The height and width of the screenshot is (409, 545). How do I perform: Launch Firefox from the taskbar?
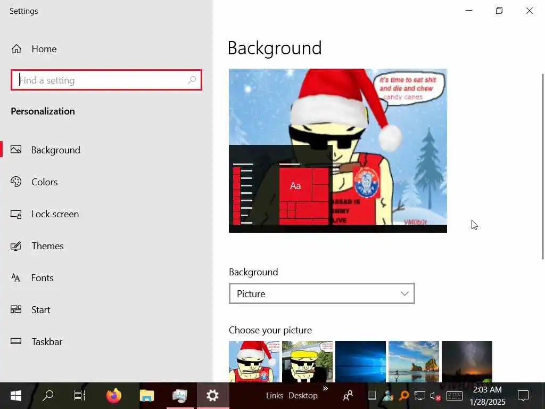[x=114, y=396]
